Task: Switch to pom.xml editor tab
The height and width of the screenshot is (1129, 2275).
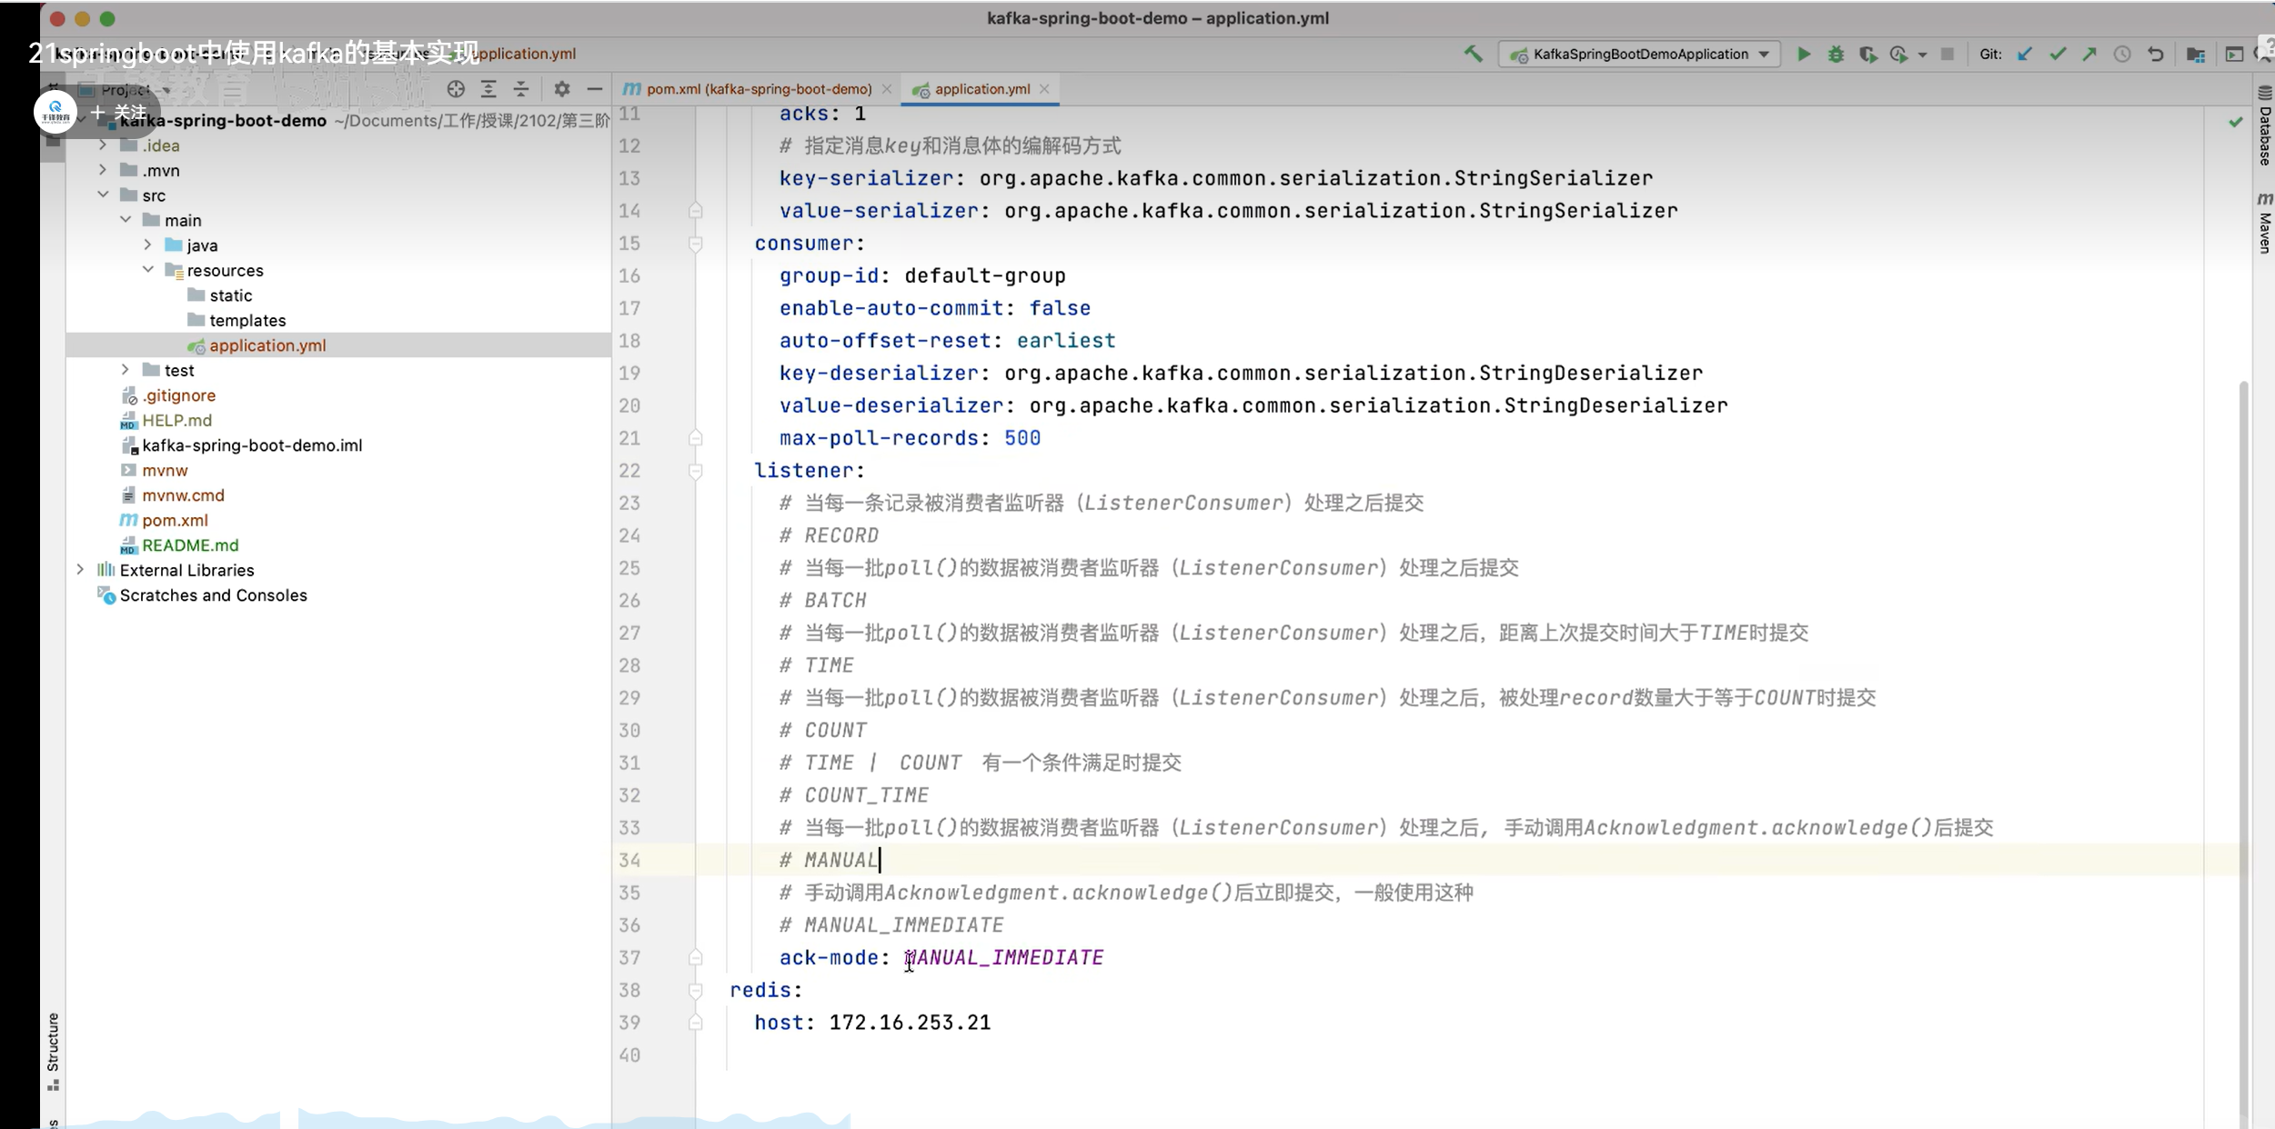Action: pyautogui.click(x=758, y=88)
